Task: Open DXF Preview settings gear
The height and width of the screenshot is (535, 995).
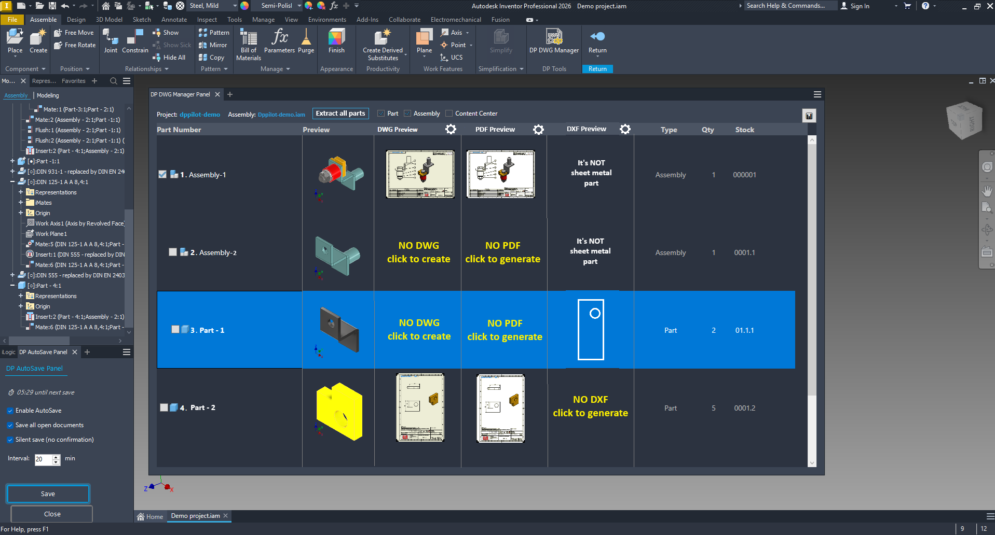Action: tap(625, 129)
